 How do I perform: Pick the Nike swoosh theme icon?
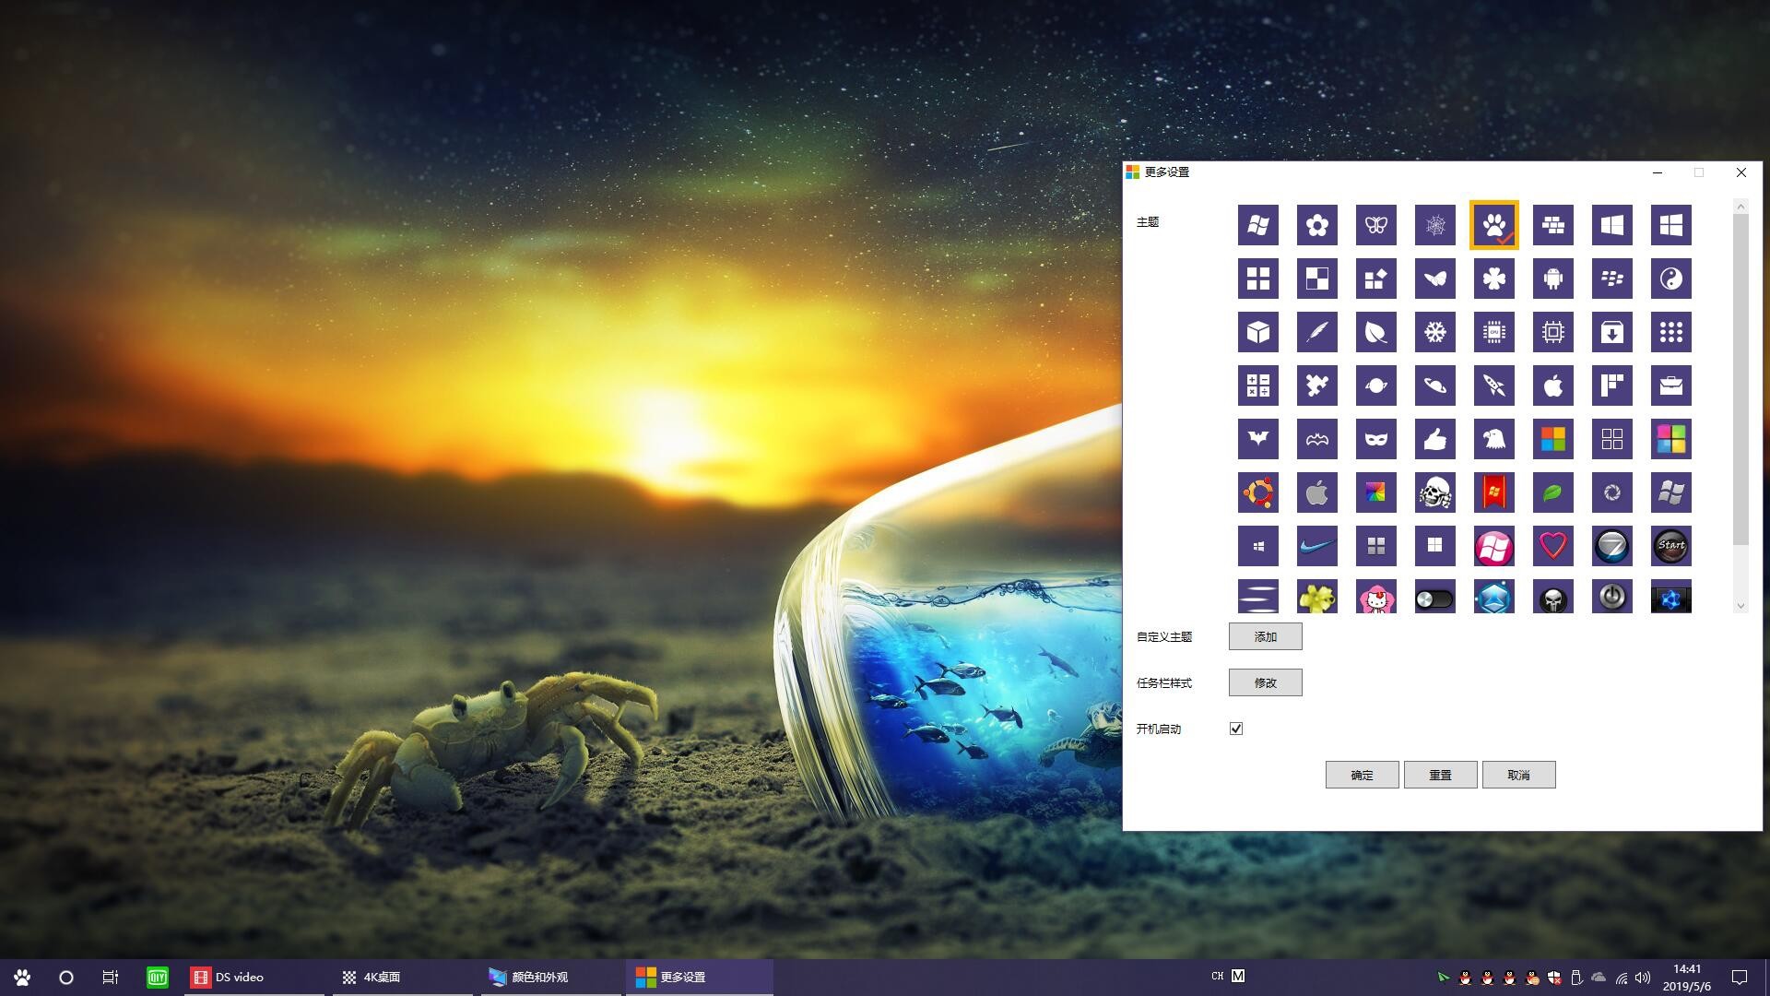1316,545
